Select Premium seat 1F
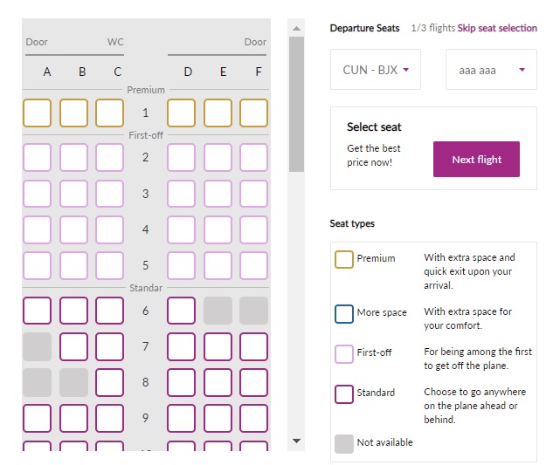This screenshot has height=465, width=553. (x=253, y=113)
